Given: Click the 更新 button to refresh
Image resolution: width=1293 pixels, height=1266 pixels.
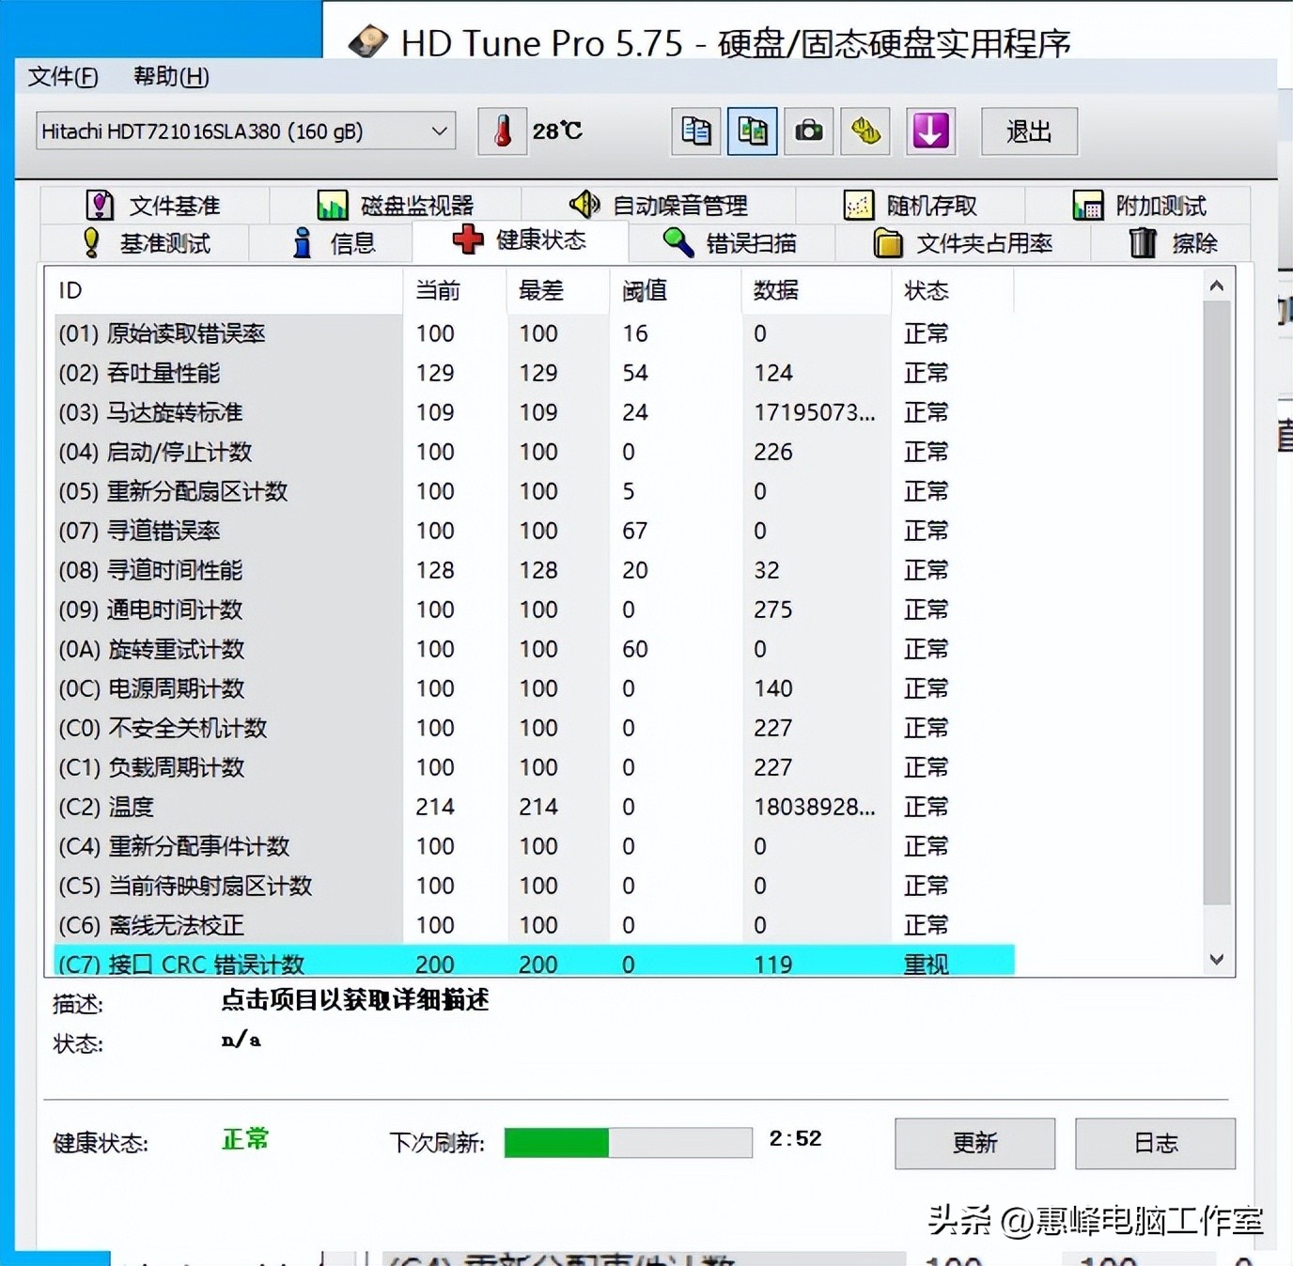Looking at the screenshot, I should (x=974, y=1144).
